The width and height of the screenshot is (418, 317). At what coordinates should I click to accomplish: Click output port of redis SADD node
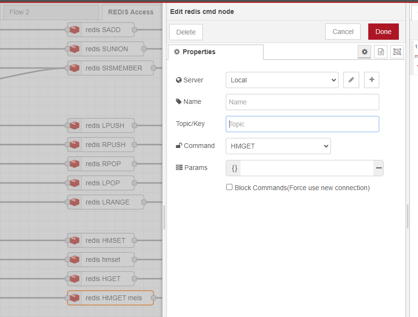[134, 30]
